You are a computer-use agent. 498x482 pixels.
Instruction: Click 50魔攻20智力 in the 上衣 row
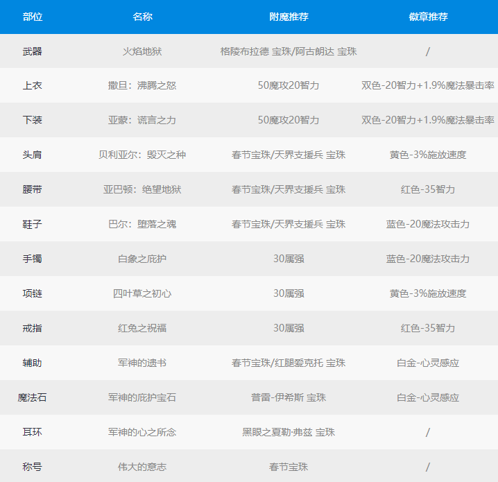coord(289,85)
